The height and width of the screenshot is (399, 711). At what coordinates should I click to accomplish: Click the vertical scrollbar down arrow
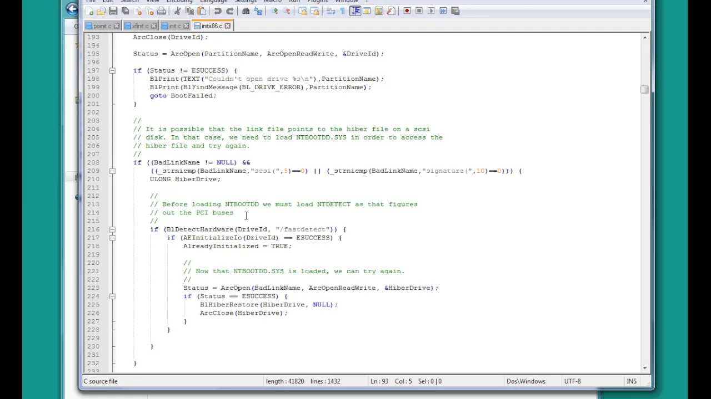(x=644, y=367)
